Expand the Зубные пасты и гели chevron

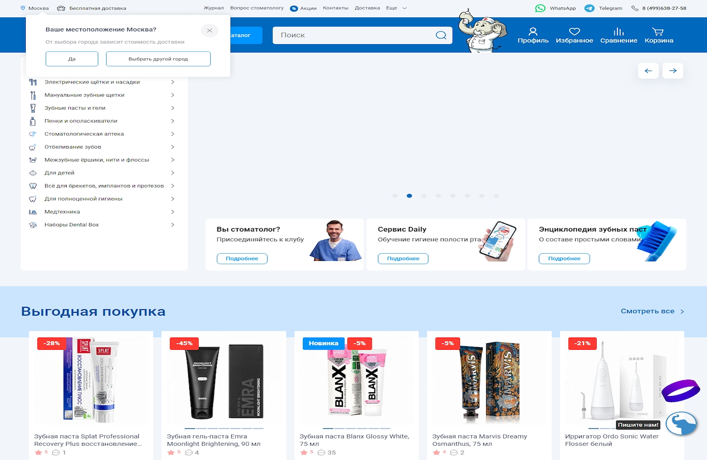pyautogui.click(x=172, y=108)
